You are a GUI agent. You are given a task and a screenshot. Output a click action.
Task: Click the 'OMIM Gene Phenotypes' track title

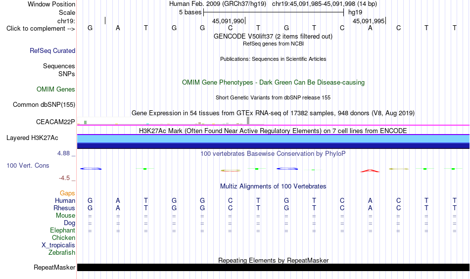(x=273, y=83)
